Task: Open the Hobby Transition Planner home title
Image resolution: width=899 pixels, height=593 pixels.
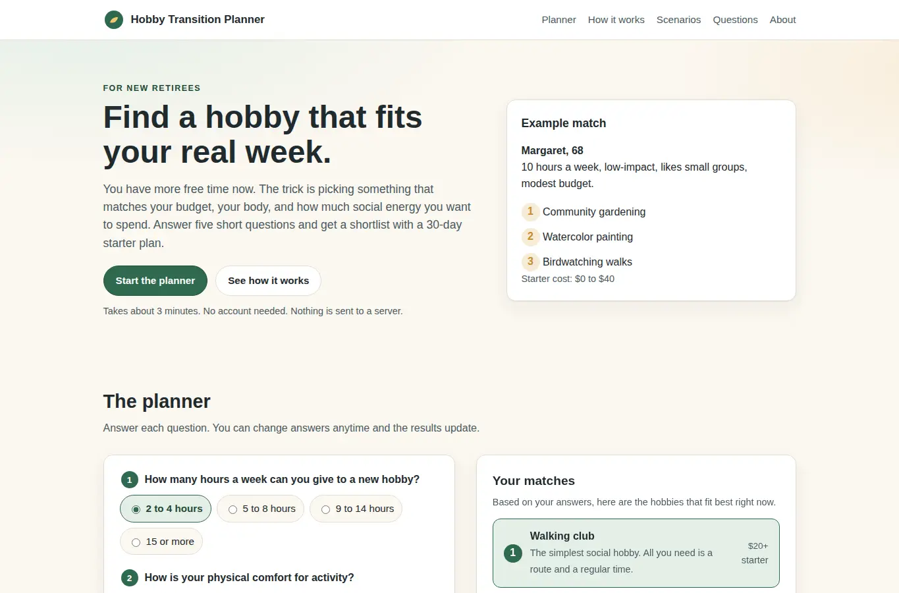Action: [x=198, y=20]
